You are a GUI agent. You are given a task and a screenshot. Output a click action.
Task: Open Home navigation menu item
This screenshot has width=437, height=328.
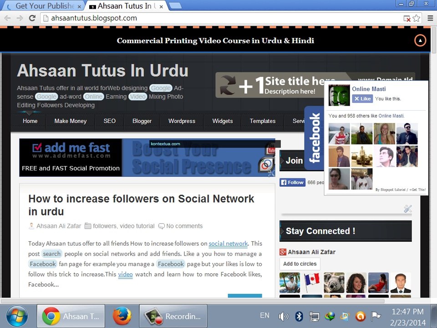tap(30, 121)
